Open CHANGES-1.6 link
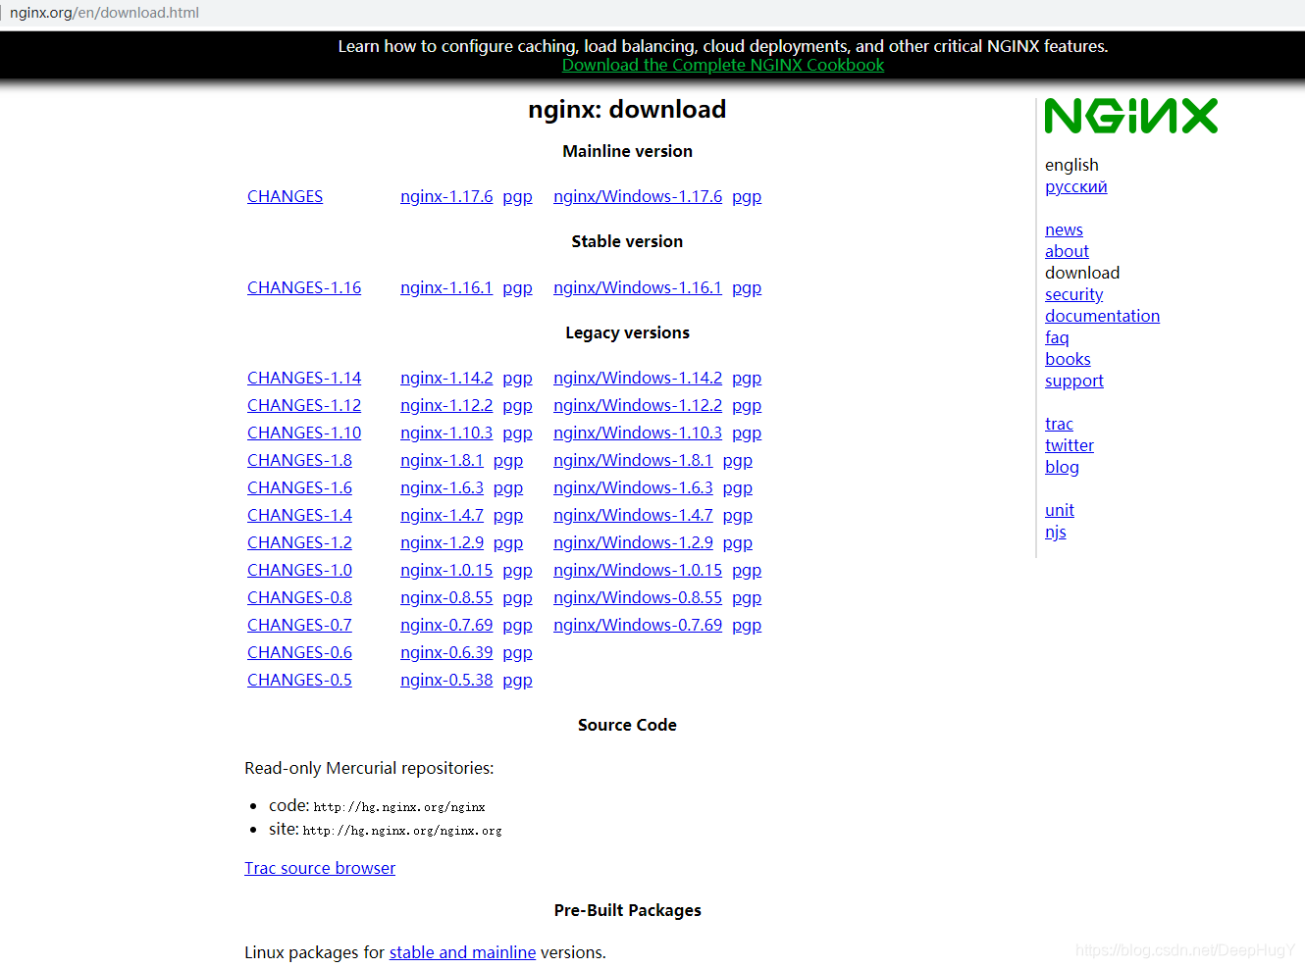The height and width of the screenshot is (968, 1305). 299,487
